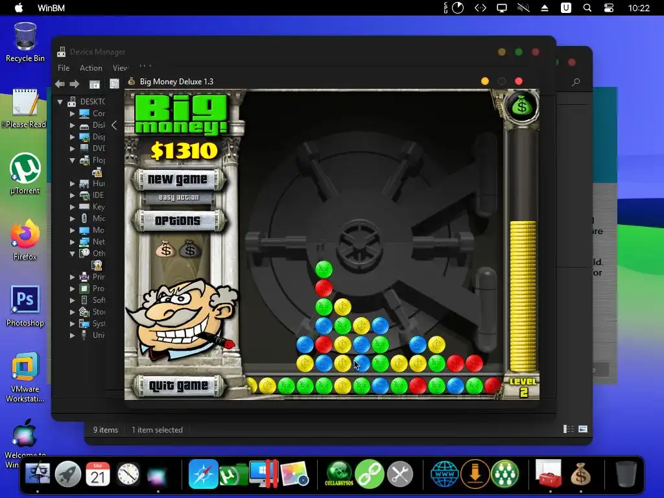Click the tan money bag indicator

[x=165, y=250]
